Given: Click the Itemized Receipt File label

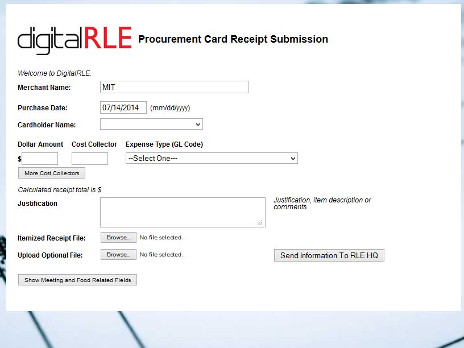Looking at the screenshot, I should pyautogui.click(x=51, y=238).
